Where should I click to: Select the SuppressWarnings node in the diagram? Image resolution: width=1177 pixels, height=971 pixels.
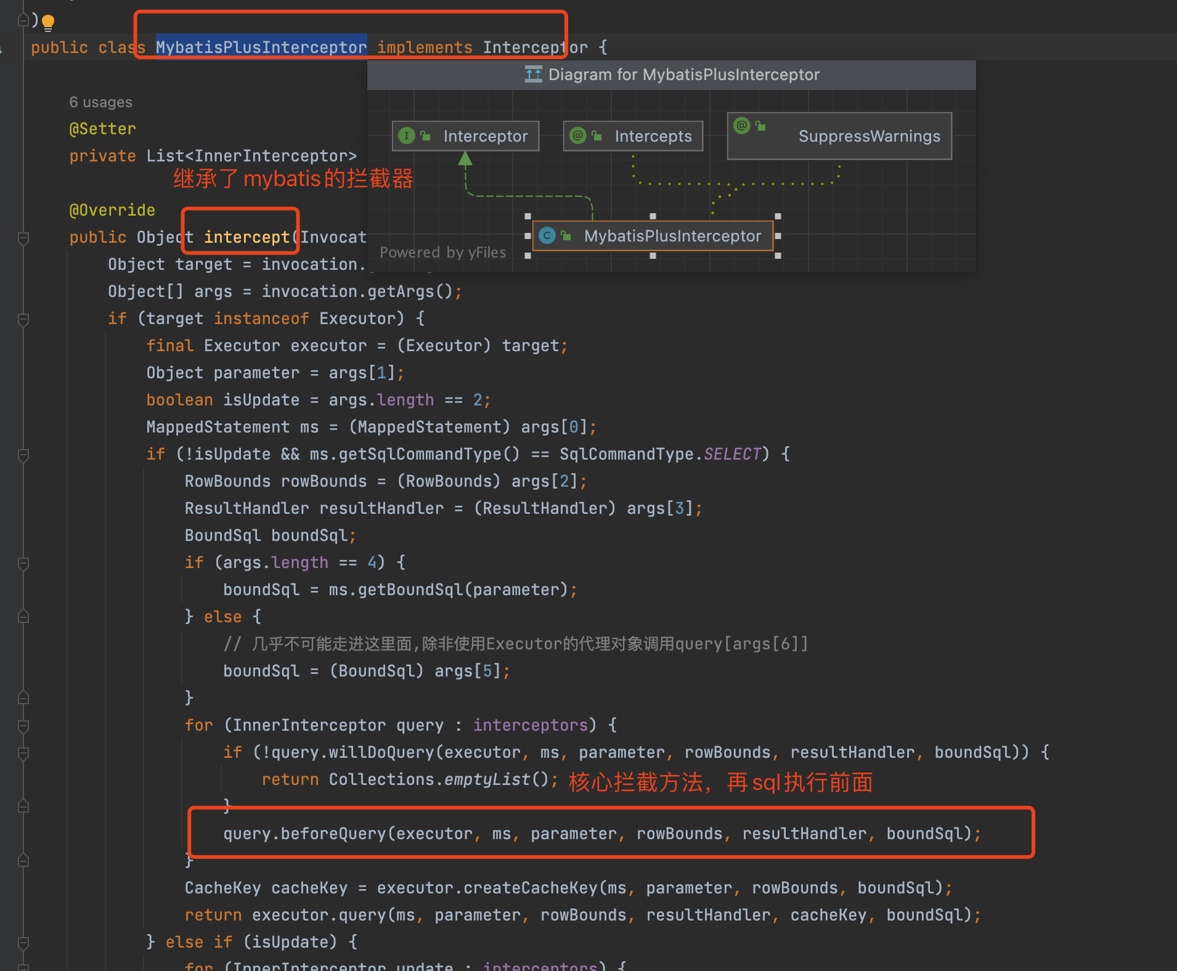point(840,136)
